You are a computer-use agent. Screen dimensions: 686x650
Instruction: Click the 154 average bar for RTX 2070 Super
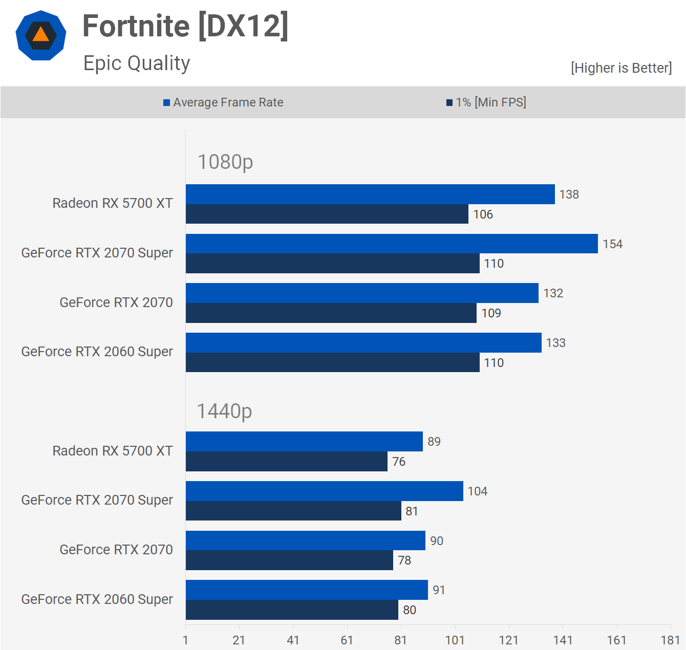point(392,244)
